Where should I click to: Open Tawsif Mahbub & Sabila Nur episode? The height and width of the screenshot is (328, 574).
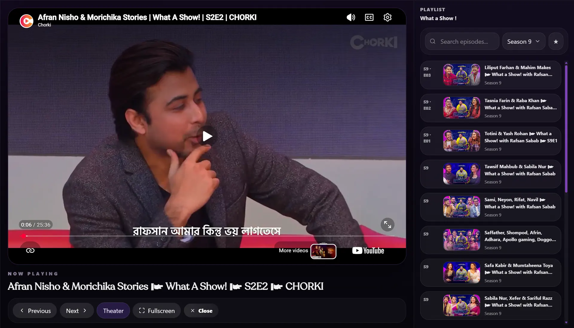491,174
